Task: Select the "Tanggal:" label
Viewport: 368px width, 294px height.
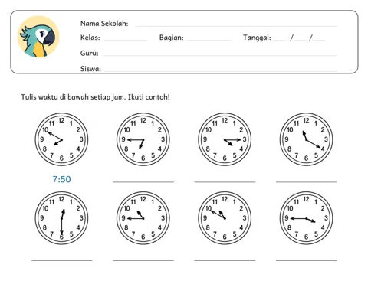Action: pyautogui.click(x=257, y=38)
